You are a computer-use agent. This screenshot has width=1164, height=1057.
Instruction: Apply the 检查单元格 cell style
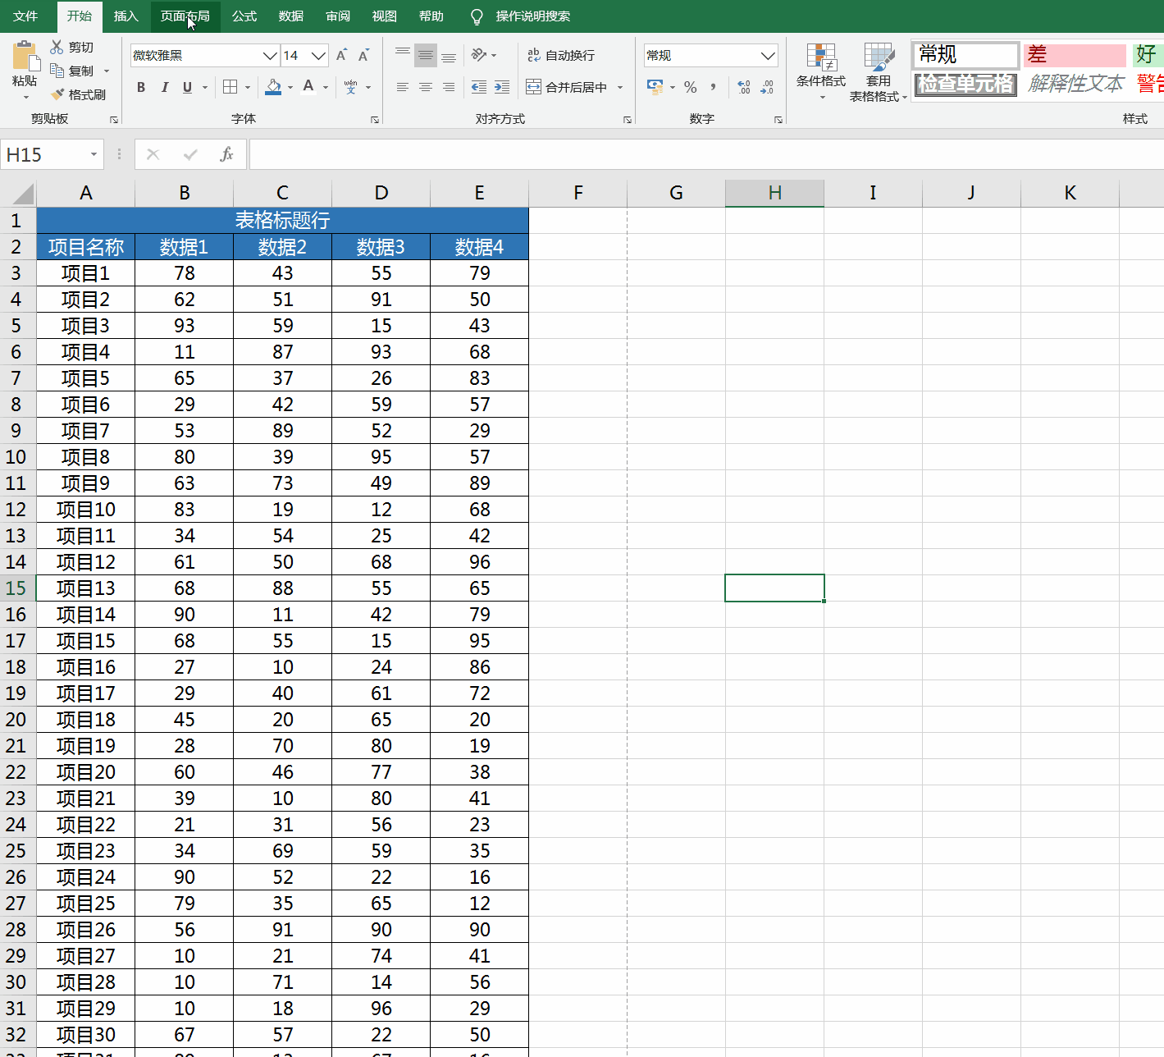pos(965,84)
